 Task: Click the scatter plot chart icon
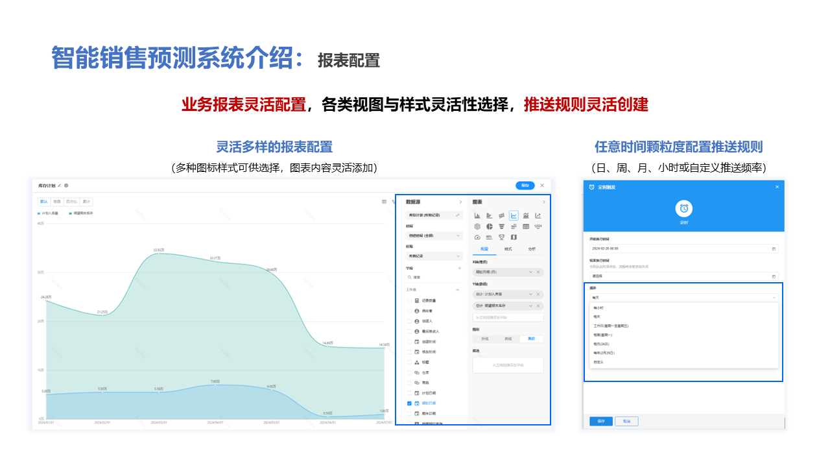pyautogui.click(x=538, y=215)
